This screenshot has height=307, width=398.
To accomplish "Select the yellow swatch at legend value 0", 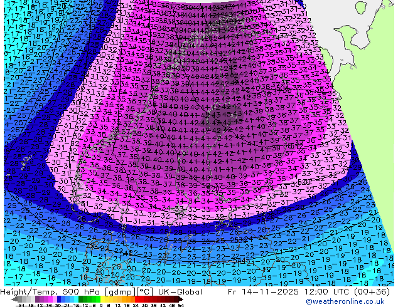I will [102, 299].
